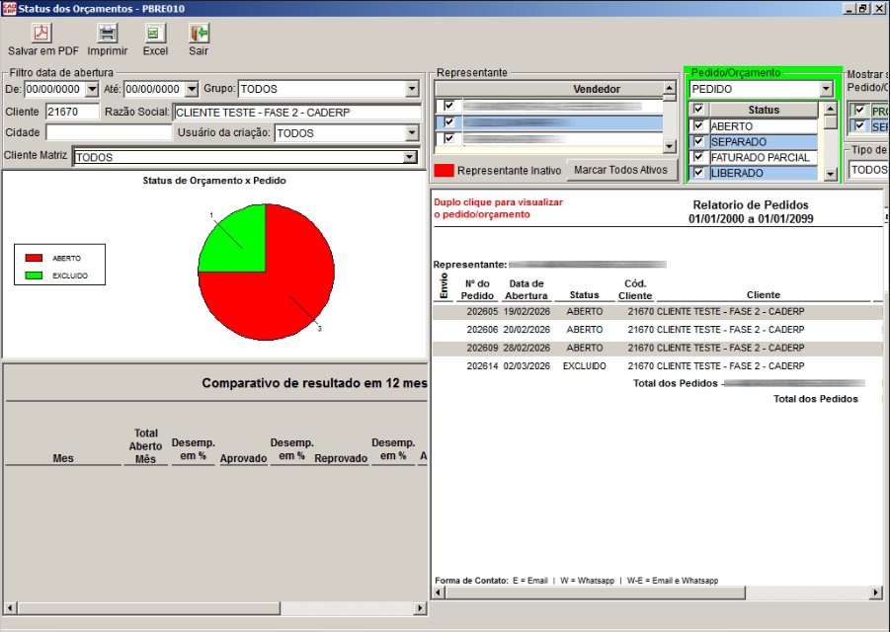Expand the Grupo combo box

pos(412,89)
